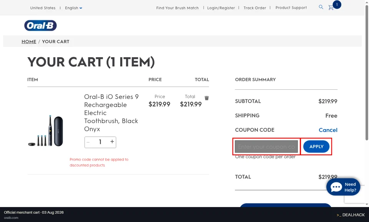Go to Login/Register
The image size is (369, 222).
[221, 8]
